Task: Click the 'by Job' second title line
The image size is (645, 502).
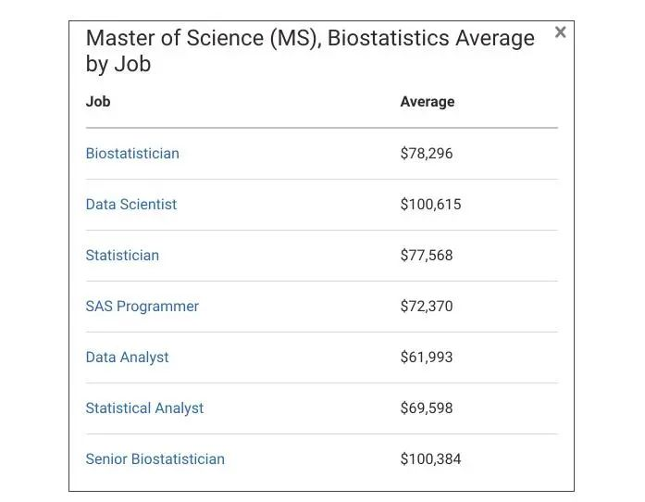Action: pyautogui.click(x=118, y=65)
